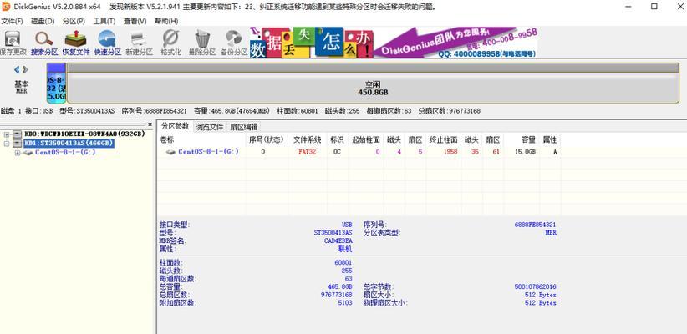Viewport: 687px width, 334px height.
Task: Click the FAT32 file system cell
Action: click(x=307, y=152)
